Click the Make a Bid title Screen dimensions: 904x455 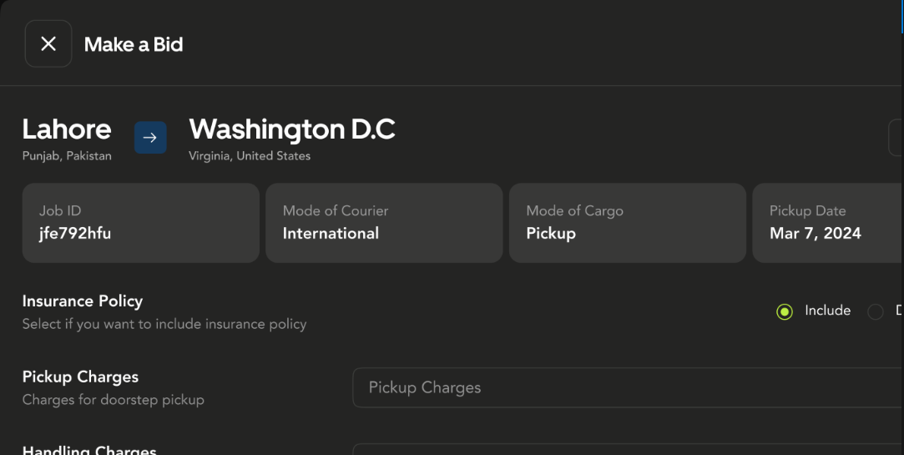(x=134, y=45)
